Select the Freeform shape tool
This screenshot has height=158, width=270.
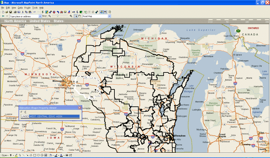pyautogui.click(x=31, y=155)
